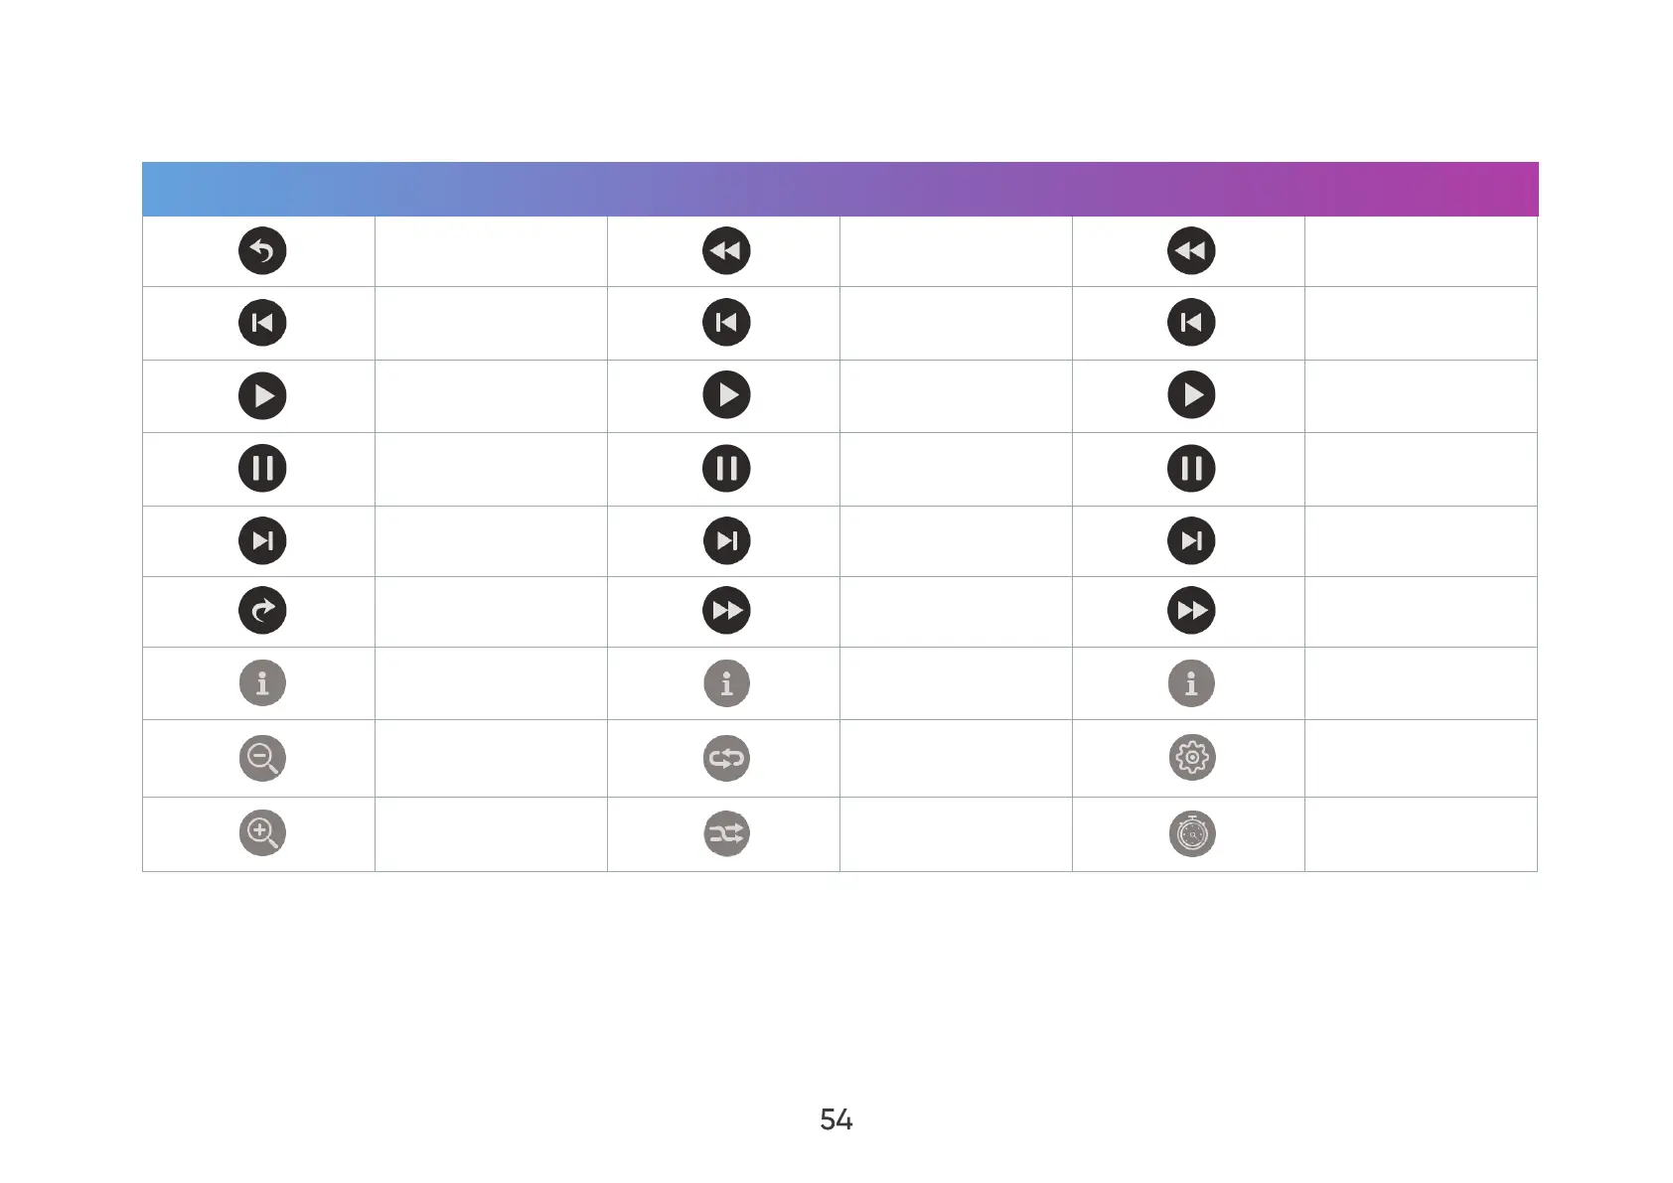Select the zoom in magnifier icon
1673x1183 pixels.
262,833
